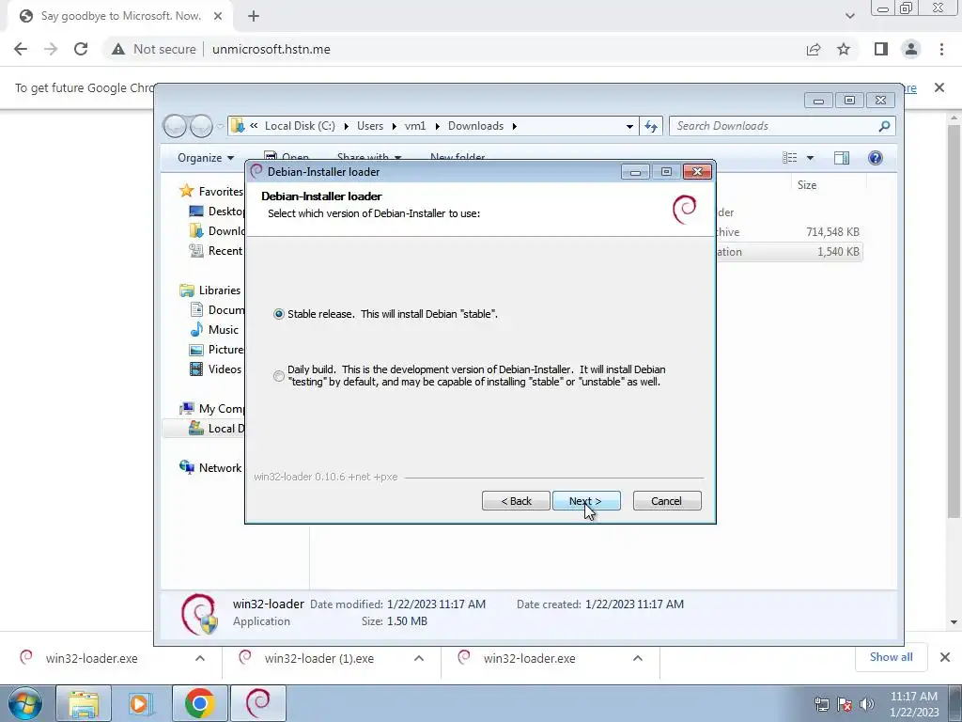Navigate back in Chrome
The width and height of the screenshot is (962, 722).
pyautogui.click(x=21, y=49)
